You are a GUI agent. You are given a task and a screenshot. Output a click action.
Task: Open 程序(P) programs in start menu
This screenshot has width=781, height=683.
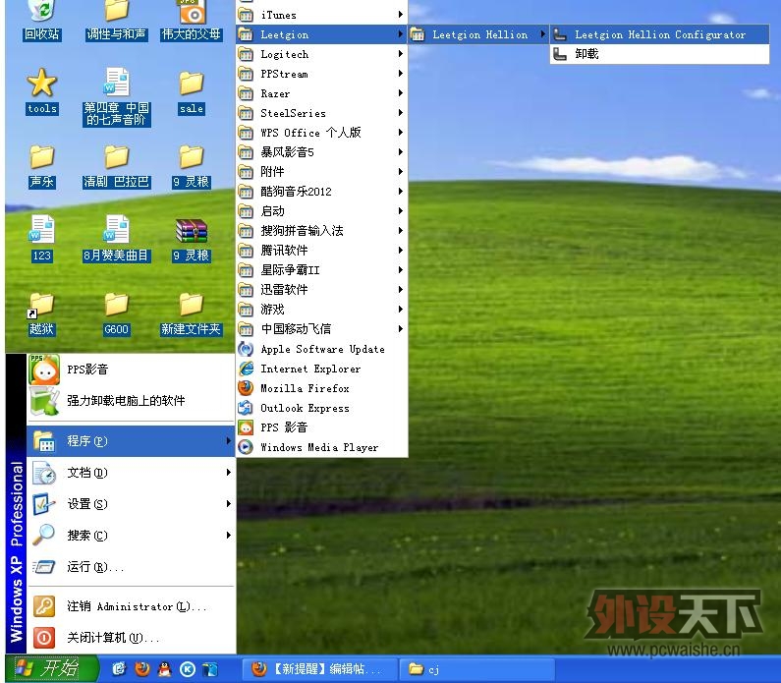(x=131, y=441)
